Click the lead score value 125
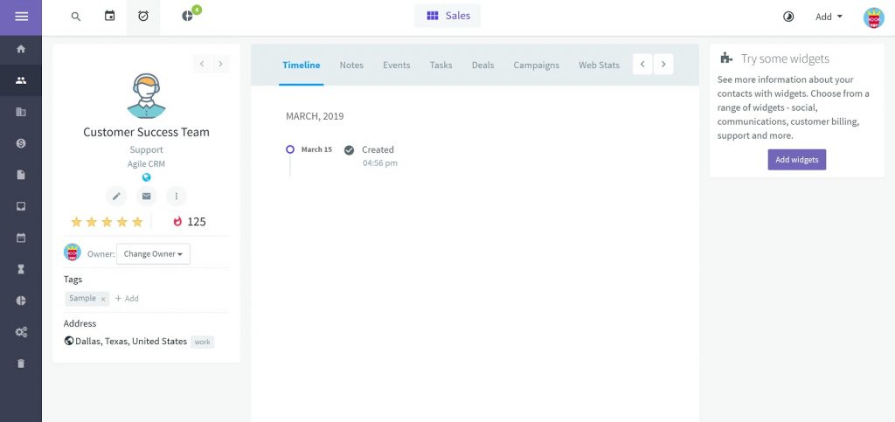The image size is (895, 422). [x=197, y=222]
